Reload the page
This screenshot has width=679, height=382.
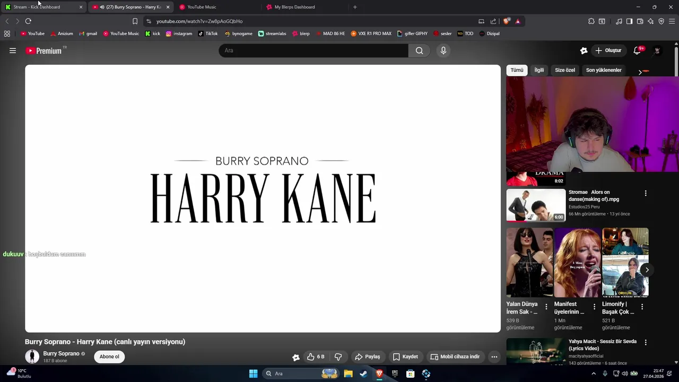point(28,21)
